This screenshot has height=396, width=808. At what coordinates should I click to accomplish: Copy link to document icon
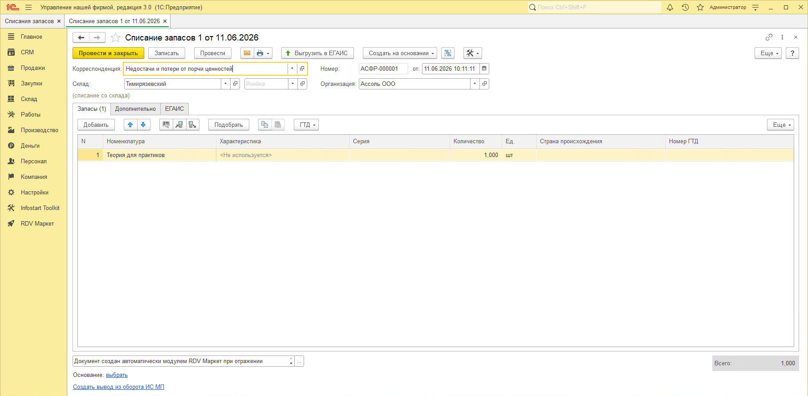(x=769, y=37)
